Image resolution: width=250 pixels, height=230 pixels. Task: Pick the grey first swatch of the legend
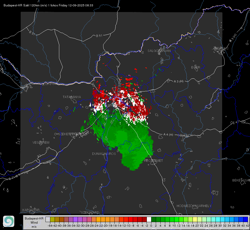[x=48, y=219]
